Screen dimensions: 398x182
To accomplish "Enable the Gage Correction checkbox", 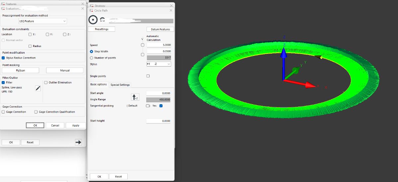I will click(3, 112).
